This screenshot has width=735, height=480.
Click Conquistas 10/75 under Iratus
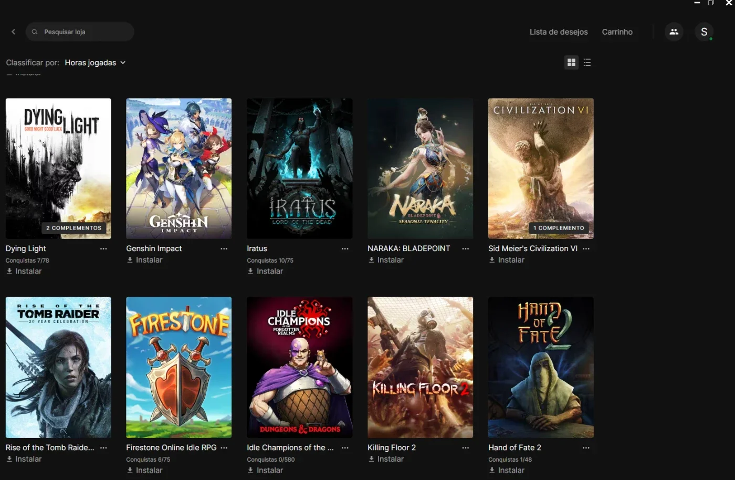tap(270, 260)
